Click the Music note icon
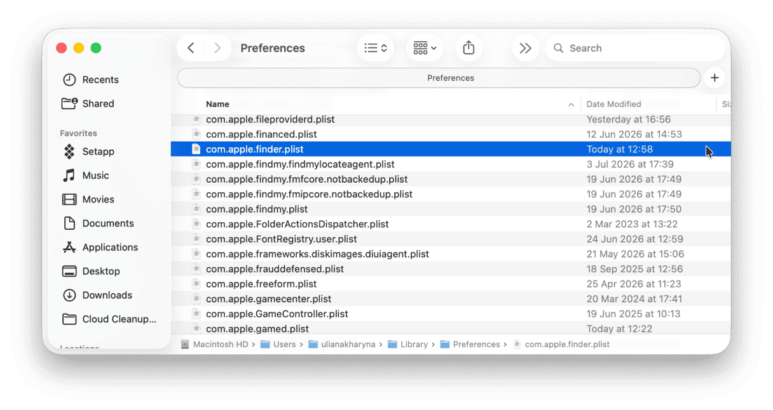Image resolution: width=773 pixels, height=410 pixels. coord(69,176)
